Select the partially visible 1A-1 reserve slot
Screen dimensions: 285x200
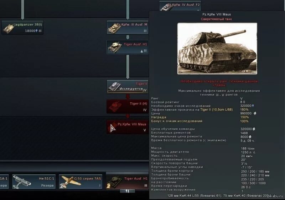click(4, 182)
